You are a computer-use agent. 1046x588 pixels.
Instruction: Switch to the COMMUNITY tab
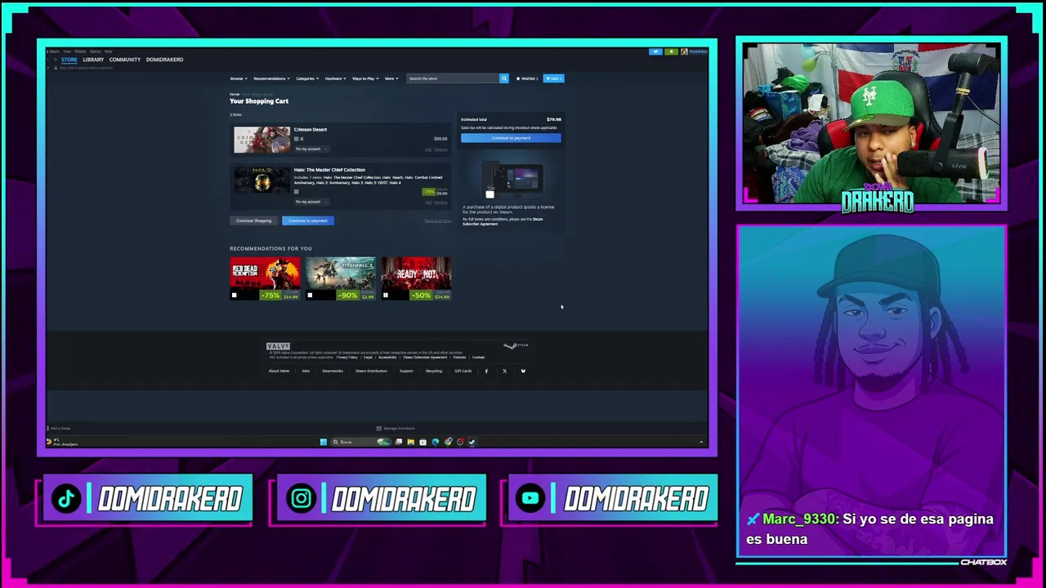click(125, 60)
